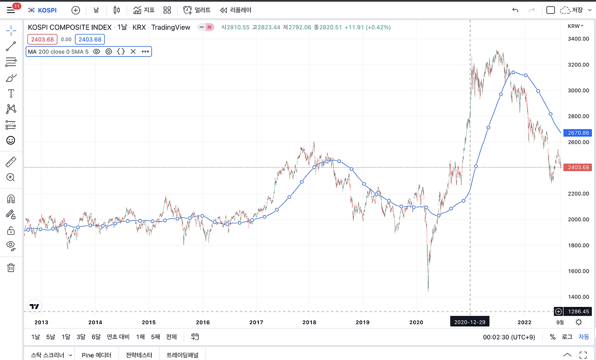
Task: Toggle hide all drawings eye
Action: tap(11, 245)
